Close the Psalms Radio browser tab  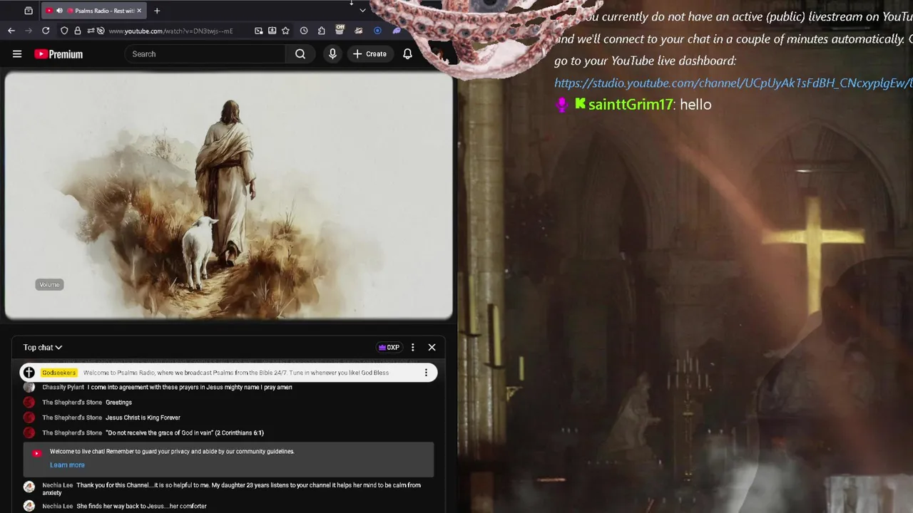[x=139, y=11]
